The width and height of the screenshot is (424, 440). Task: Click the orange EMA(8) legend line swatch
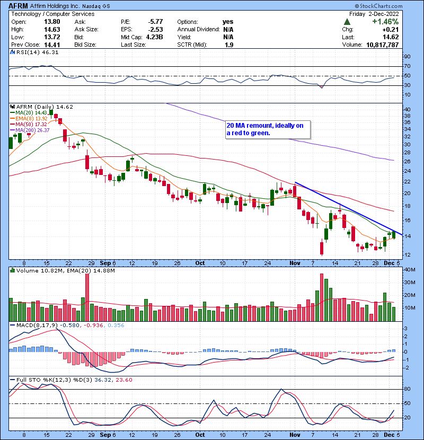12,119
